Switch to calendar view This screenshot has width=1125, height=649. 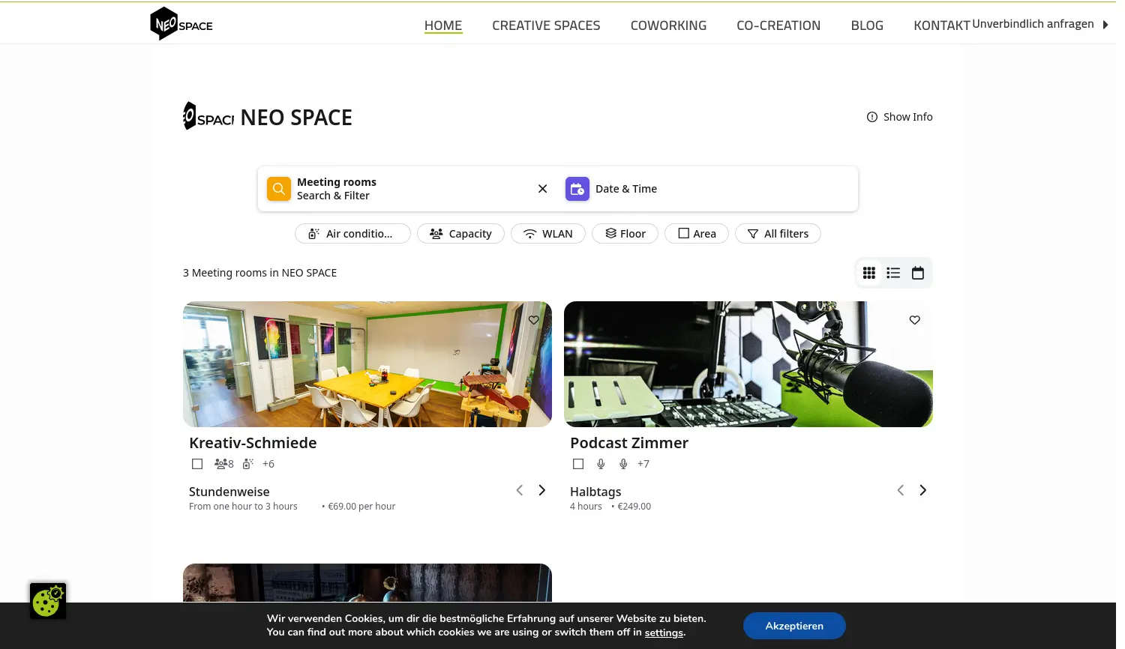pos(917,274)
